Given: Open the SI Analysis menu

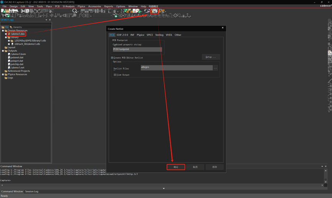Looking at the screenshot, I should coord(68,7).
